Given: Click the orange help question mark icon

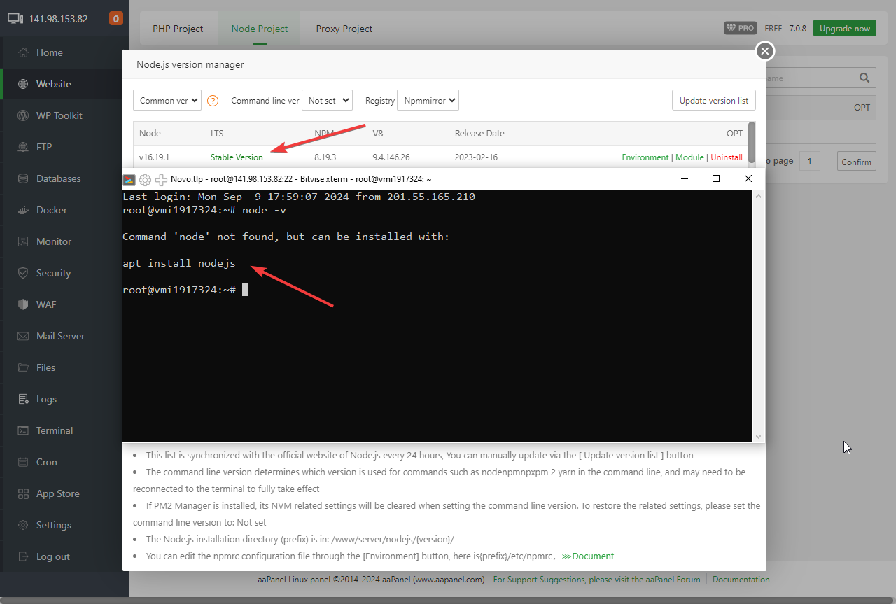Looking at the screenshot, I should pos(213,101).
